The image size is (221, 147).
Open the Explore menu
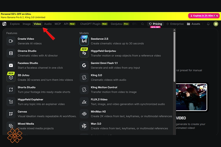[x=15, y=24]
